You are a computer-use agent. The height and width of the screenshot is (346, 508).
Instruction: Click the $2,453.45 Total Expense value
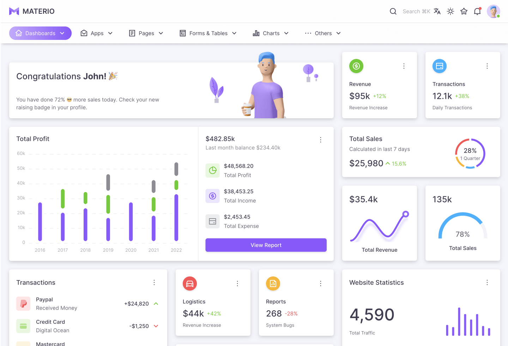tap(237, 217)
